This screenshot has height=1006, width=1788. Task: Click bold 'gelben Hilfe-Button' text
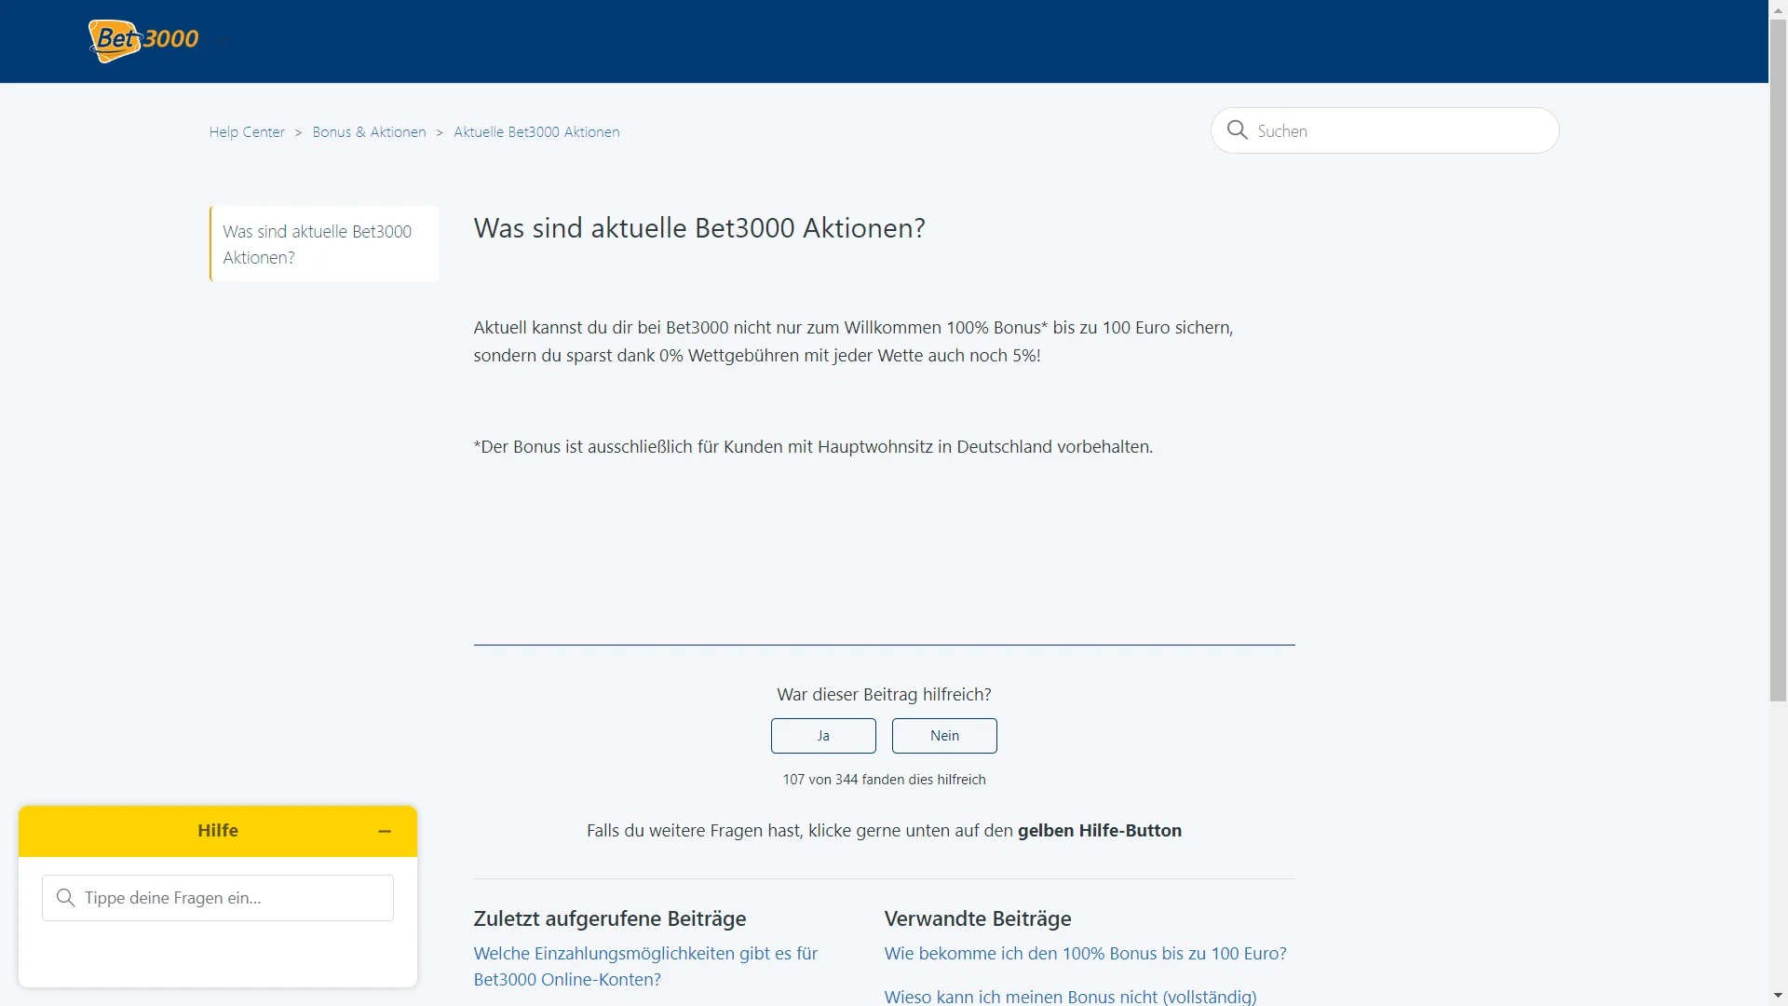[x=1100, y=831]
